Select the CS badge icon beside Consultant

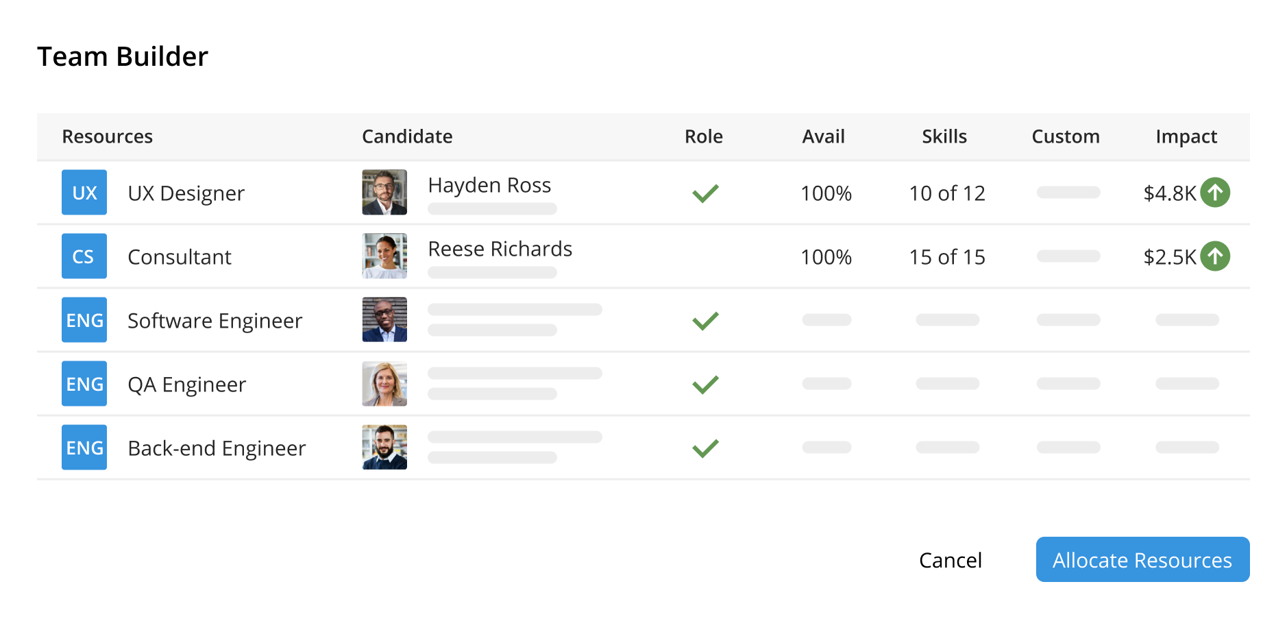click(84, 256)
